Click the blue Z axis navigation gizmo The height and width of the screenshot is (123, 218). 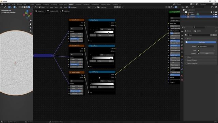pyautogui.click(x=27, y=11)
